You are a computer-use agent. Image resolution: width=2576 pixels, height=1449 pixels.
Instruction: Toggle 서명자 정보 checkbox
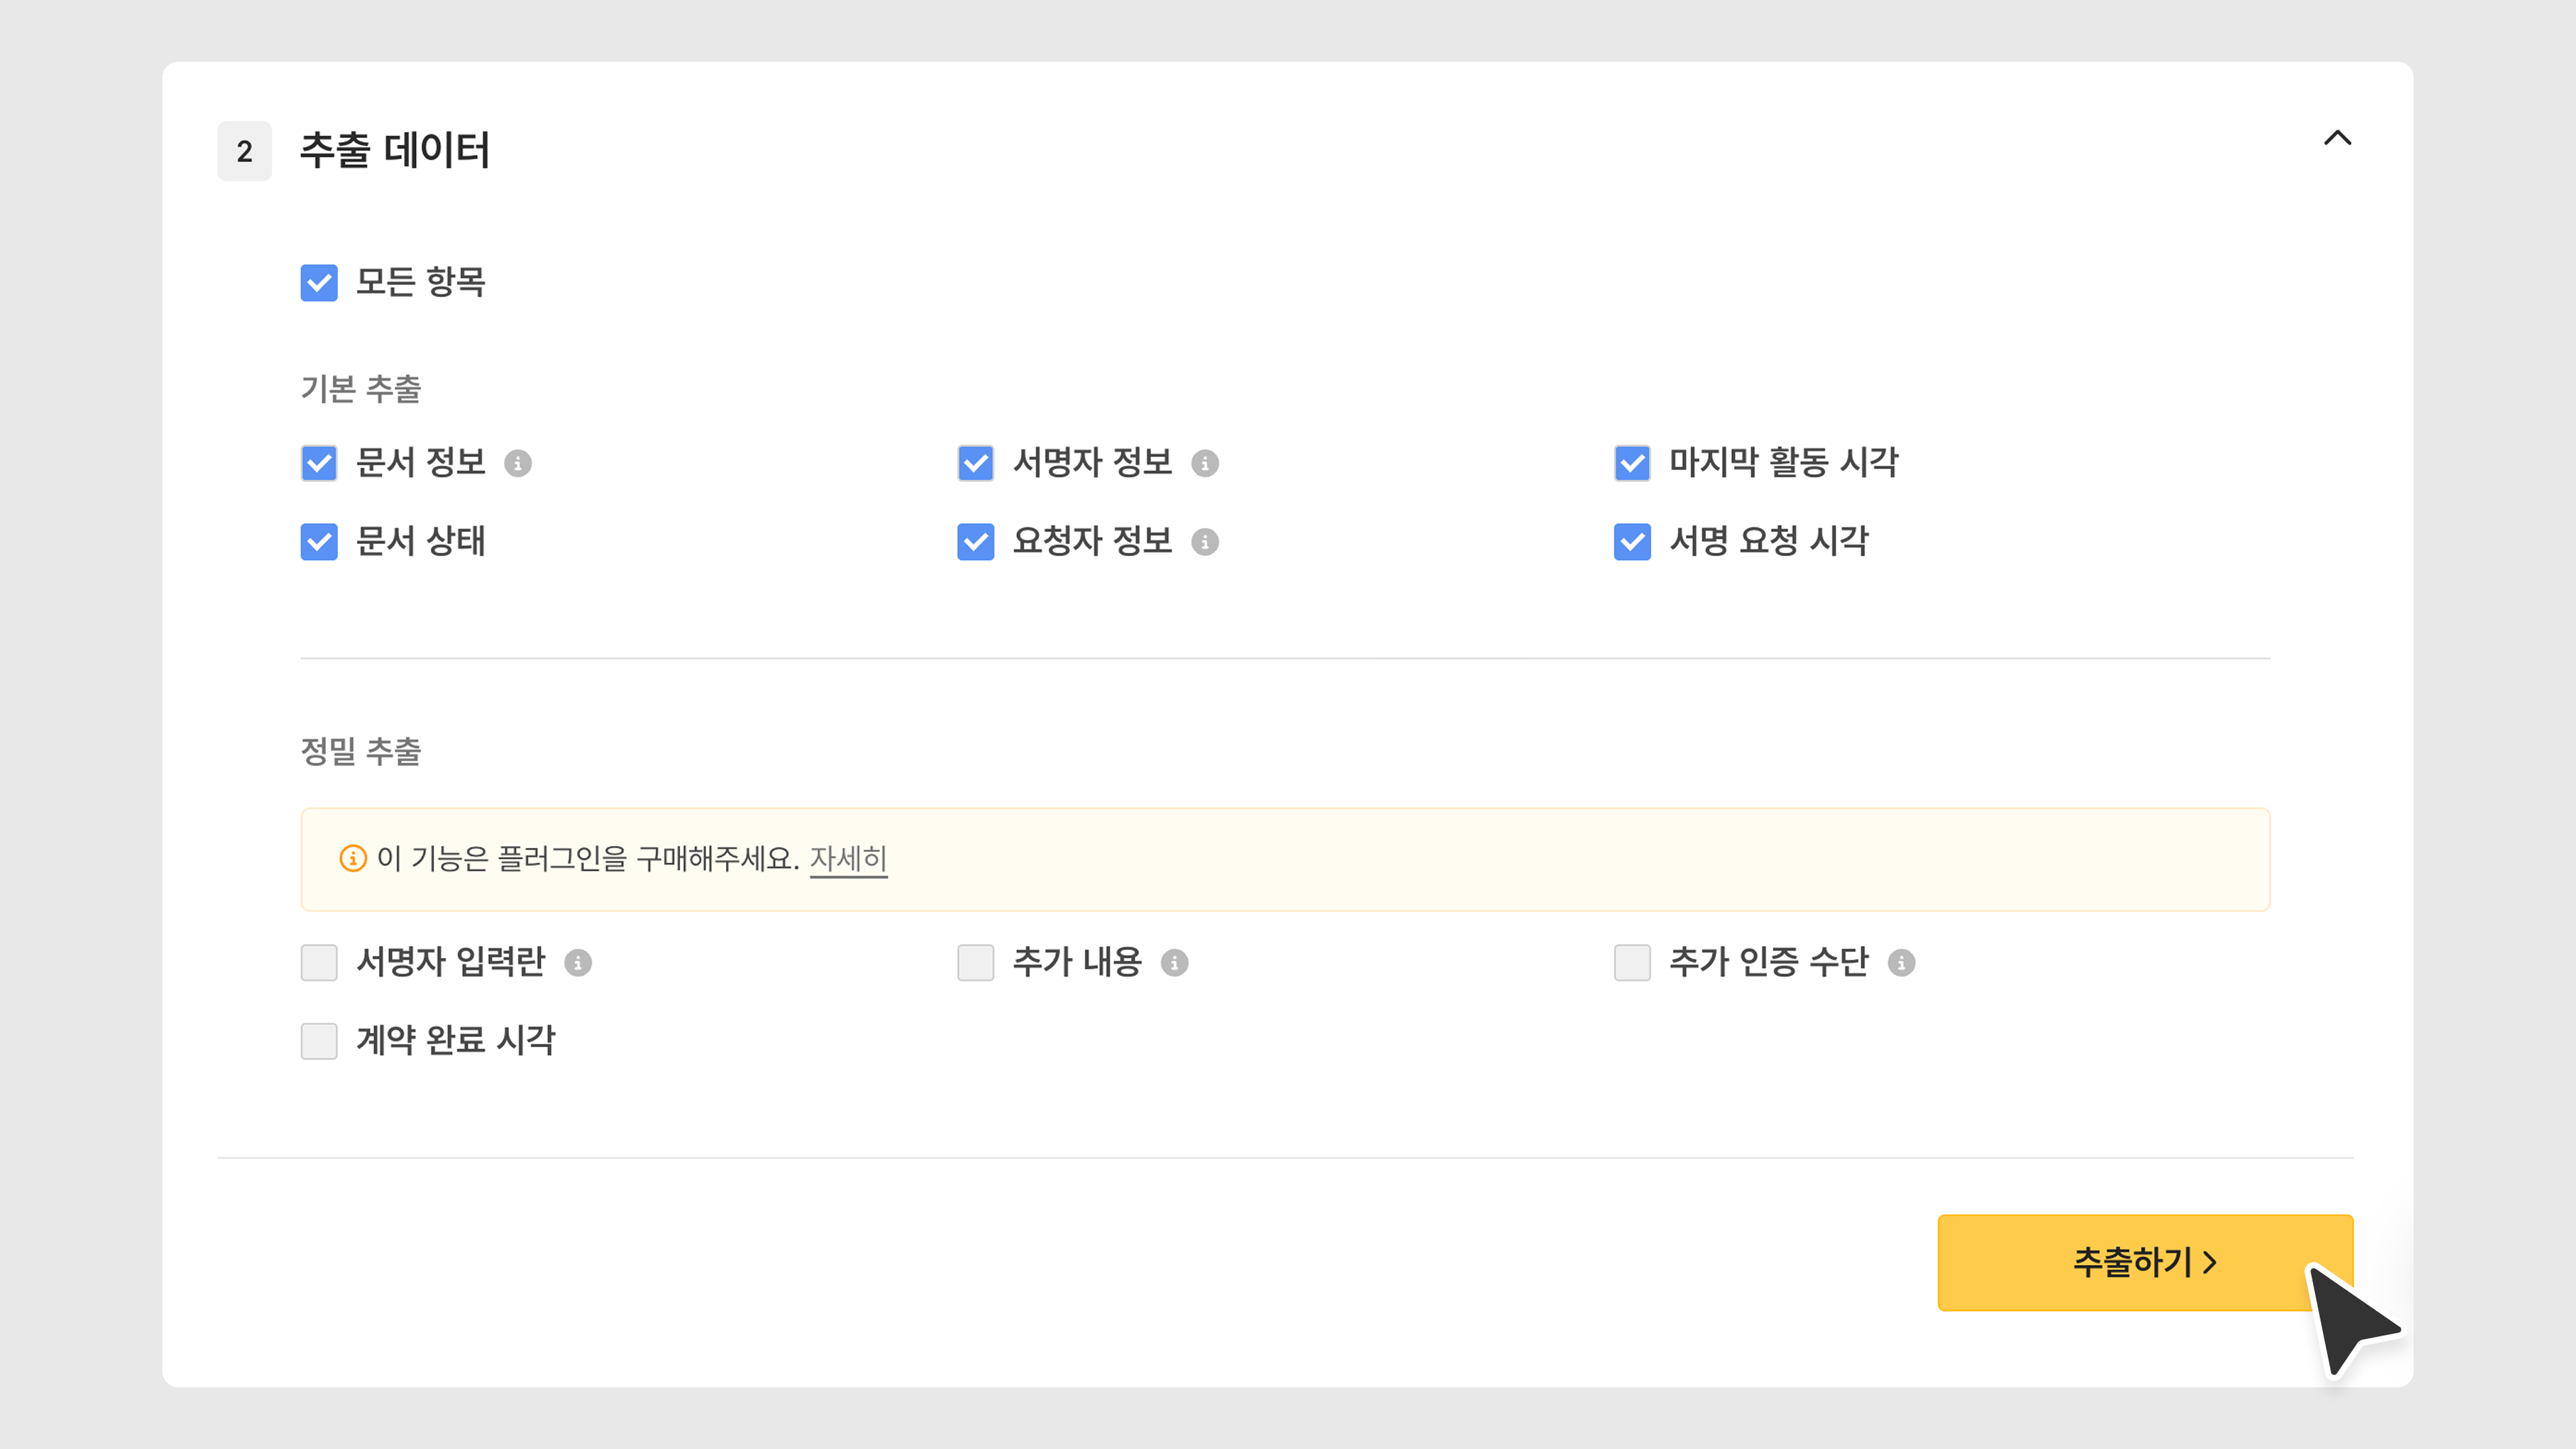click(975, 463)
